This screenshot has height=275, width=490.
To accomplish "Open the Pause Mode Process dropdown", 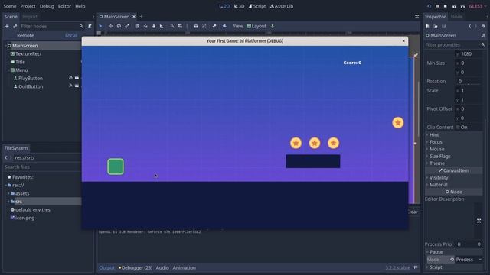I will (x=469, y=260).
